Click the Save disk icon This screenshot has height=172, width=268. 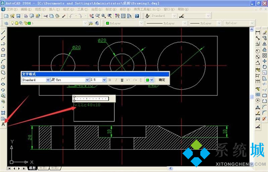(18, 16)
